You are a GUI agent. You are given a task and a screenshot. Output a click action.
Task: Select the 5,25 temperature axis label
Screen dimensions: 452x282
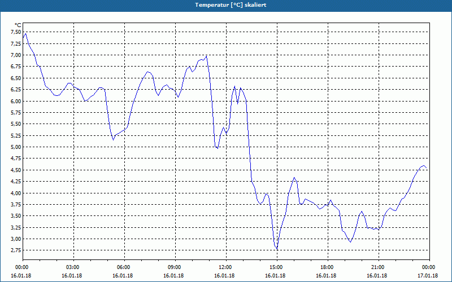coord(16,135)
